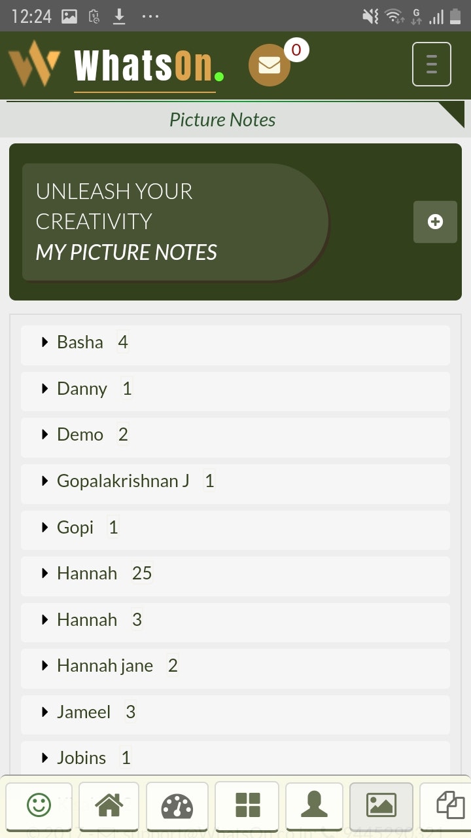471x838 pixels.
Task: Open the hamburger menu button
Action: click(431, 64)
